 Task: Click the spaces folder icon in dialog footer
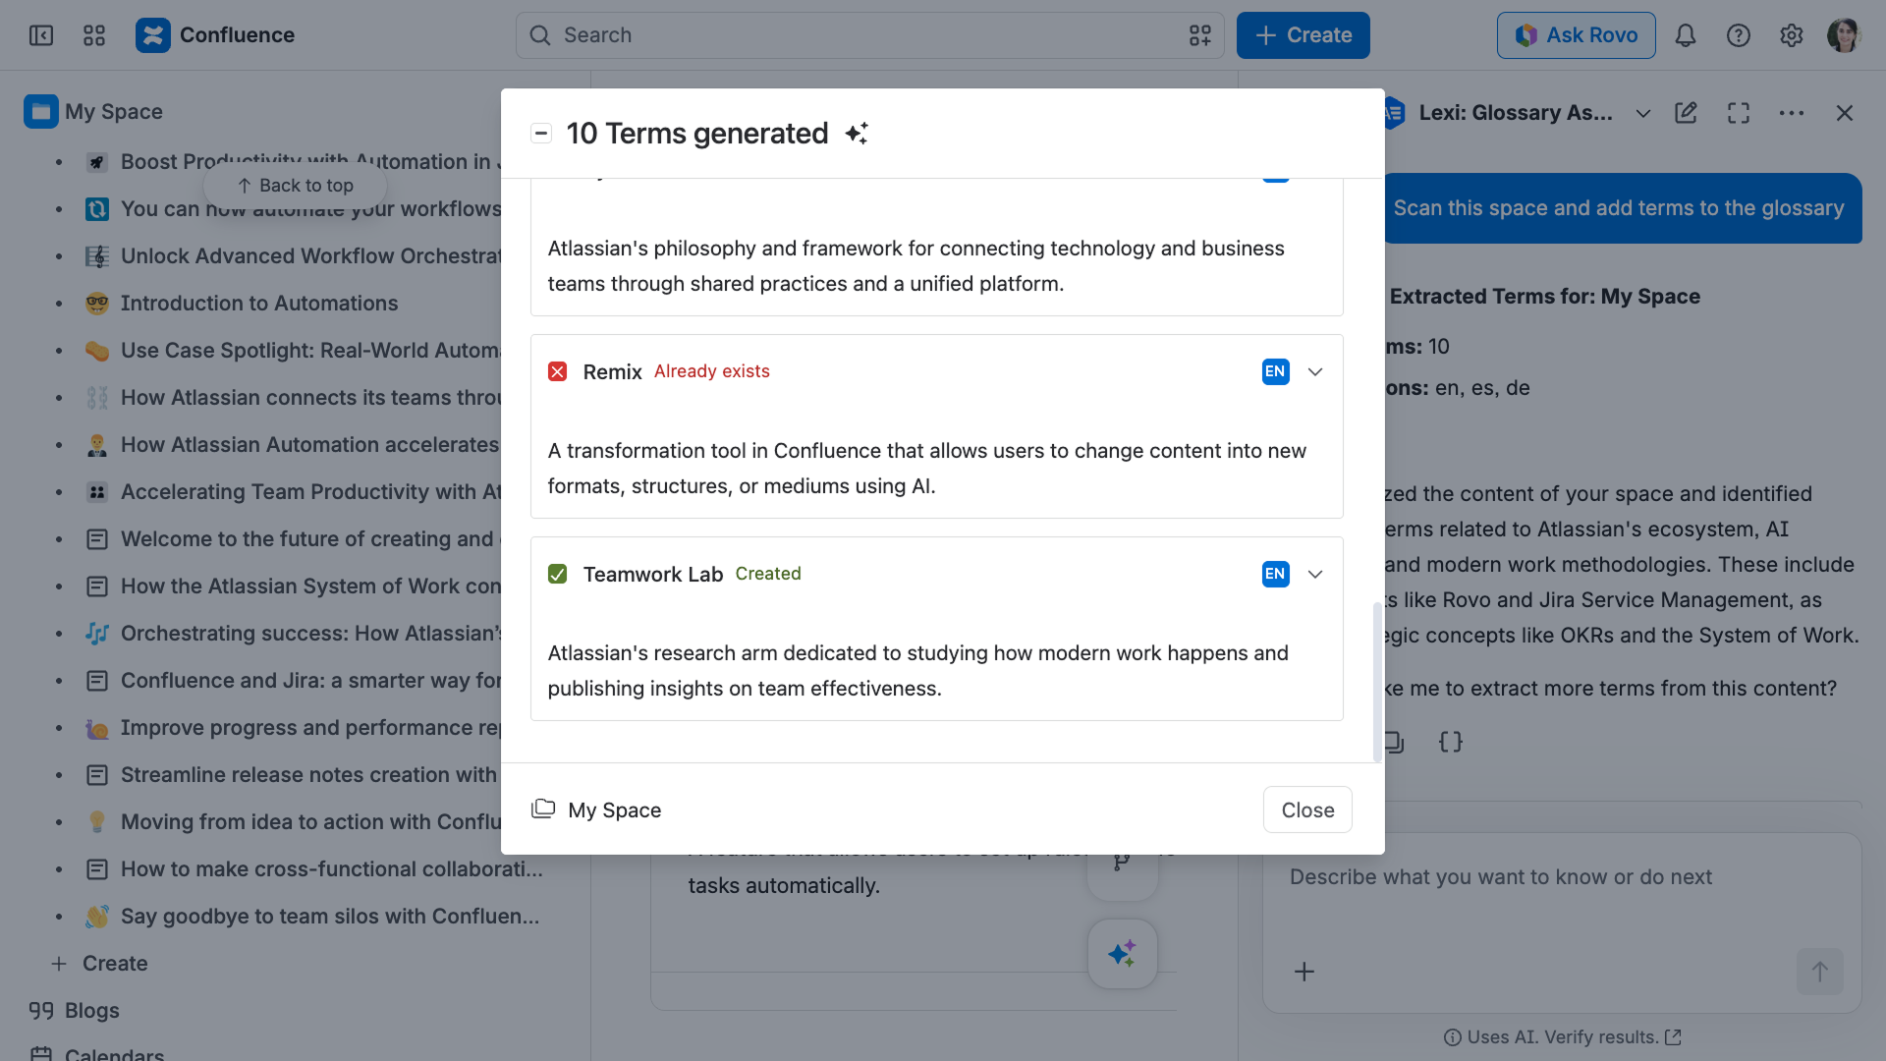tap(543, 810)
